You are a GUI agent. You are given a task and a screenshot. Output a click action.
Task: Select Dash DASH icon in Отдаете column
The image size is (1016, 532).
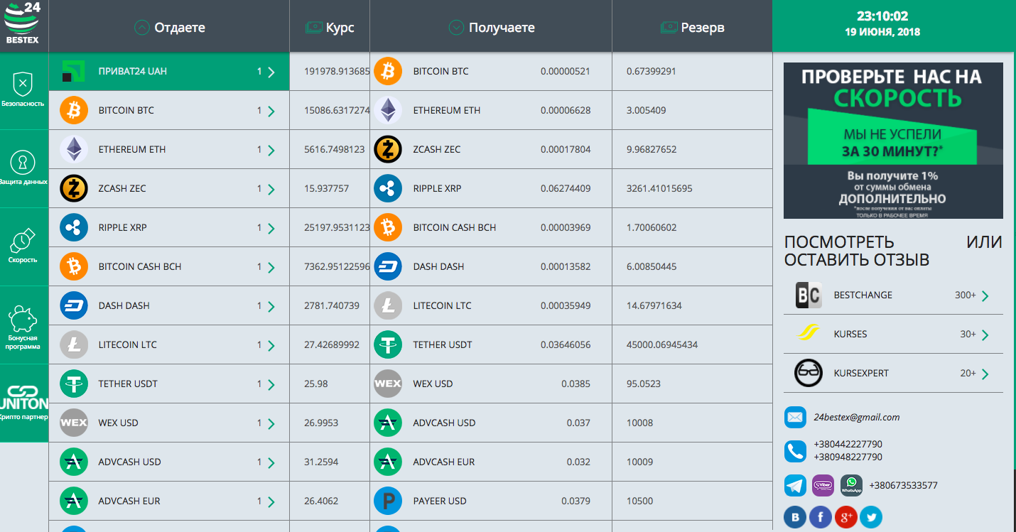74,305
